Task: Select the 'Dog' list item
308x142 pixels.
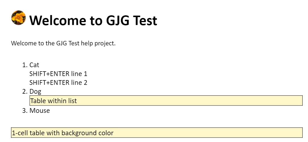Action: (35, 91)
